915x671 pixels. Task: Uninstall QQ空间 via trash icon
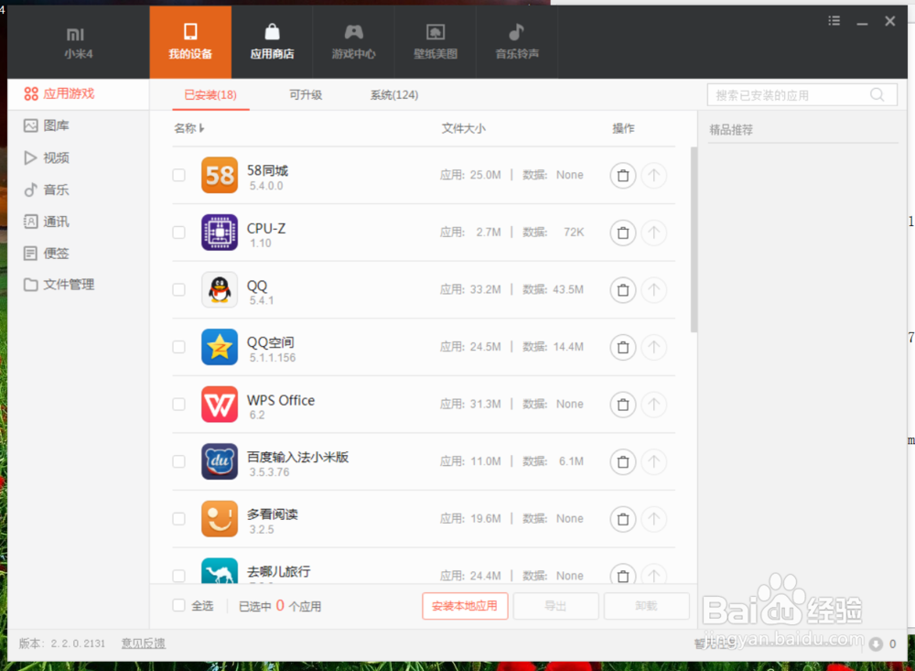(622, 347)
